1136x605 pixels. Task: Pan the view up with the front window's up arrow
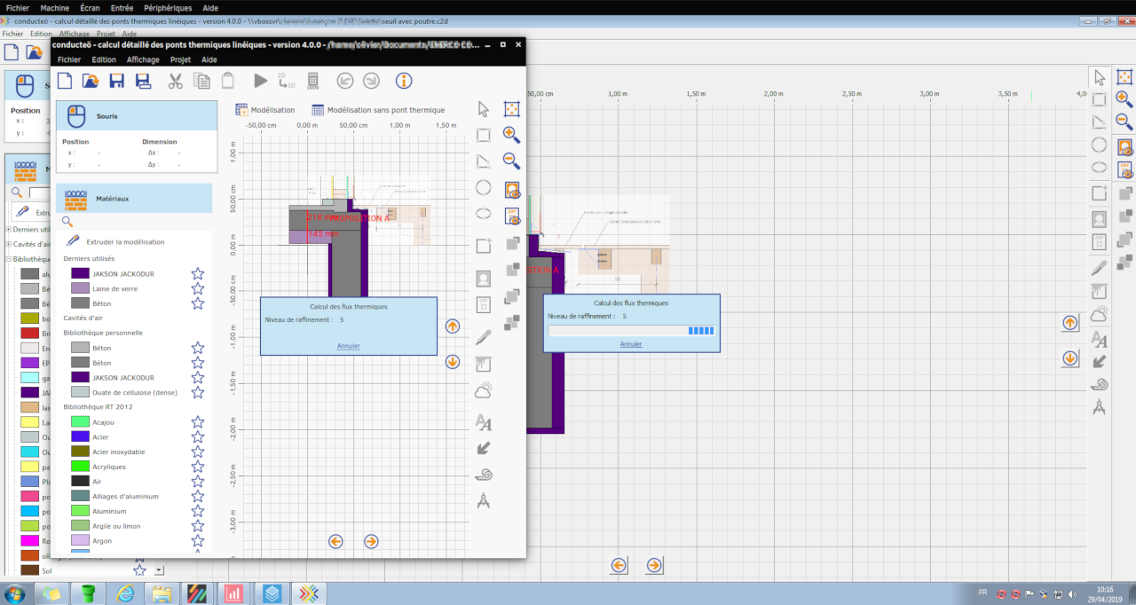(x=453, y=326)
